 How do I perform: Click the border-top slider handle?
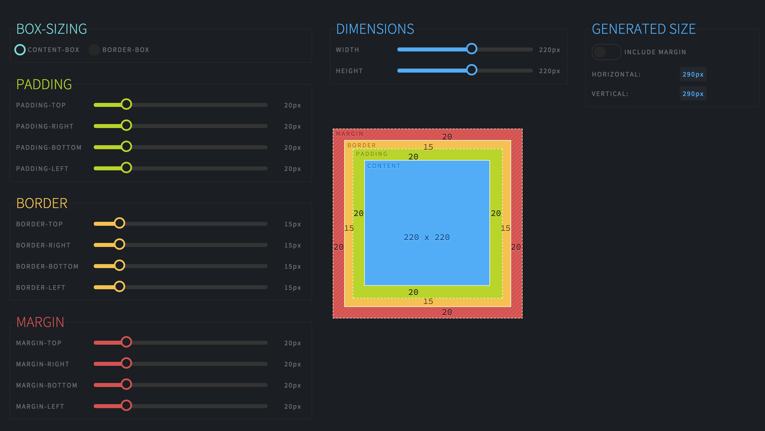[119, 223]
